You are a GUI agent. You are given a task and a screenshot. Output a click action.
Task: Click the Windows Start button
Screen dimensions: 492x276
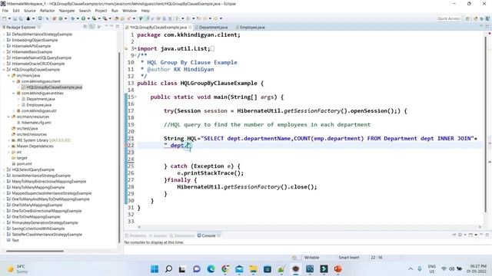coord(155,269)
